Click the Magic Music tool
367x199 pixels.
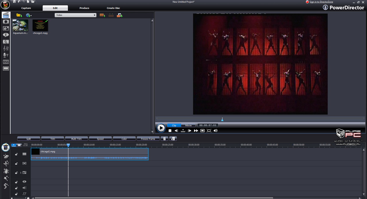point(6,186)
